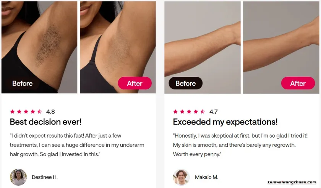321x188 pixels.
Task: Open the underarm before photo
Action: [x=39, y=47]
